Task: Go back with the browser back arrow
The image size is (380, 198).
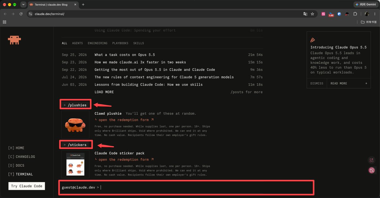Action: 5,14
